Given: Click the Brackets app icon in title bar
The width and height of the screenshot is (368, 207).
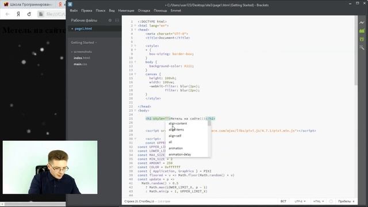Looking at the screenshot, I should tap(70, 5).
